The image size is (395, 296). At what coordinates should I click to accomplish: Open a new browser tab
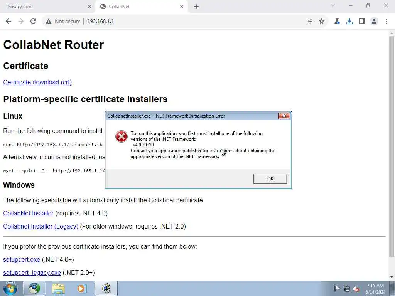click(196, 7)
